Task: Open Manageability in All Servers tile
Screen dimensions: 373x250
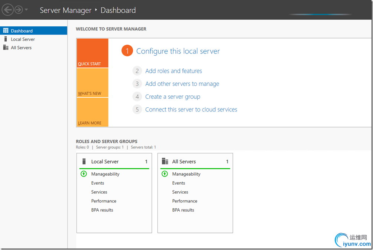Action: pos(186,174)
